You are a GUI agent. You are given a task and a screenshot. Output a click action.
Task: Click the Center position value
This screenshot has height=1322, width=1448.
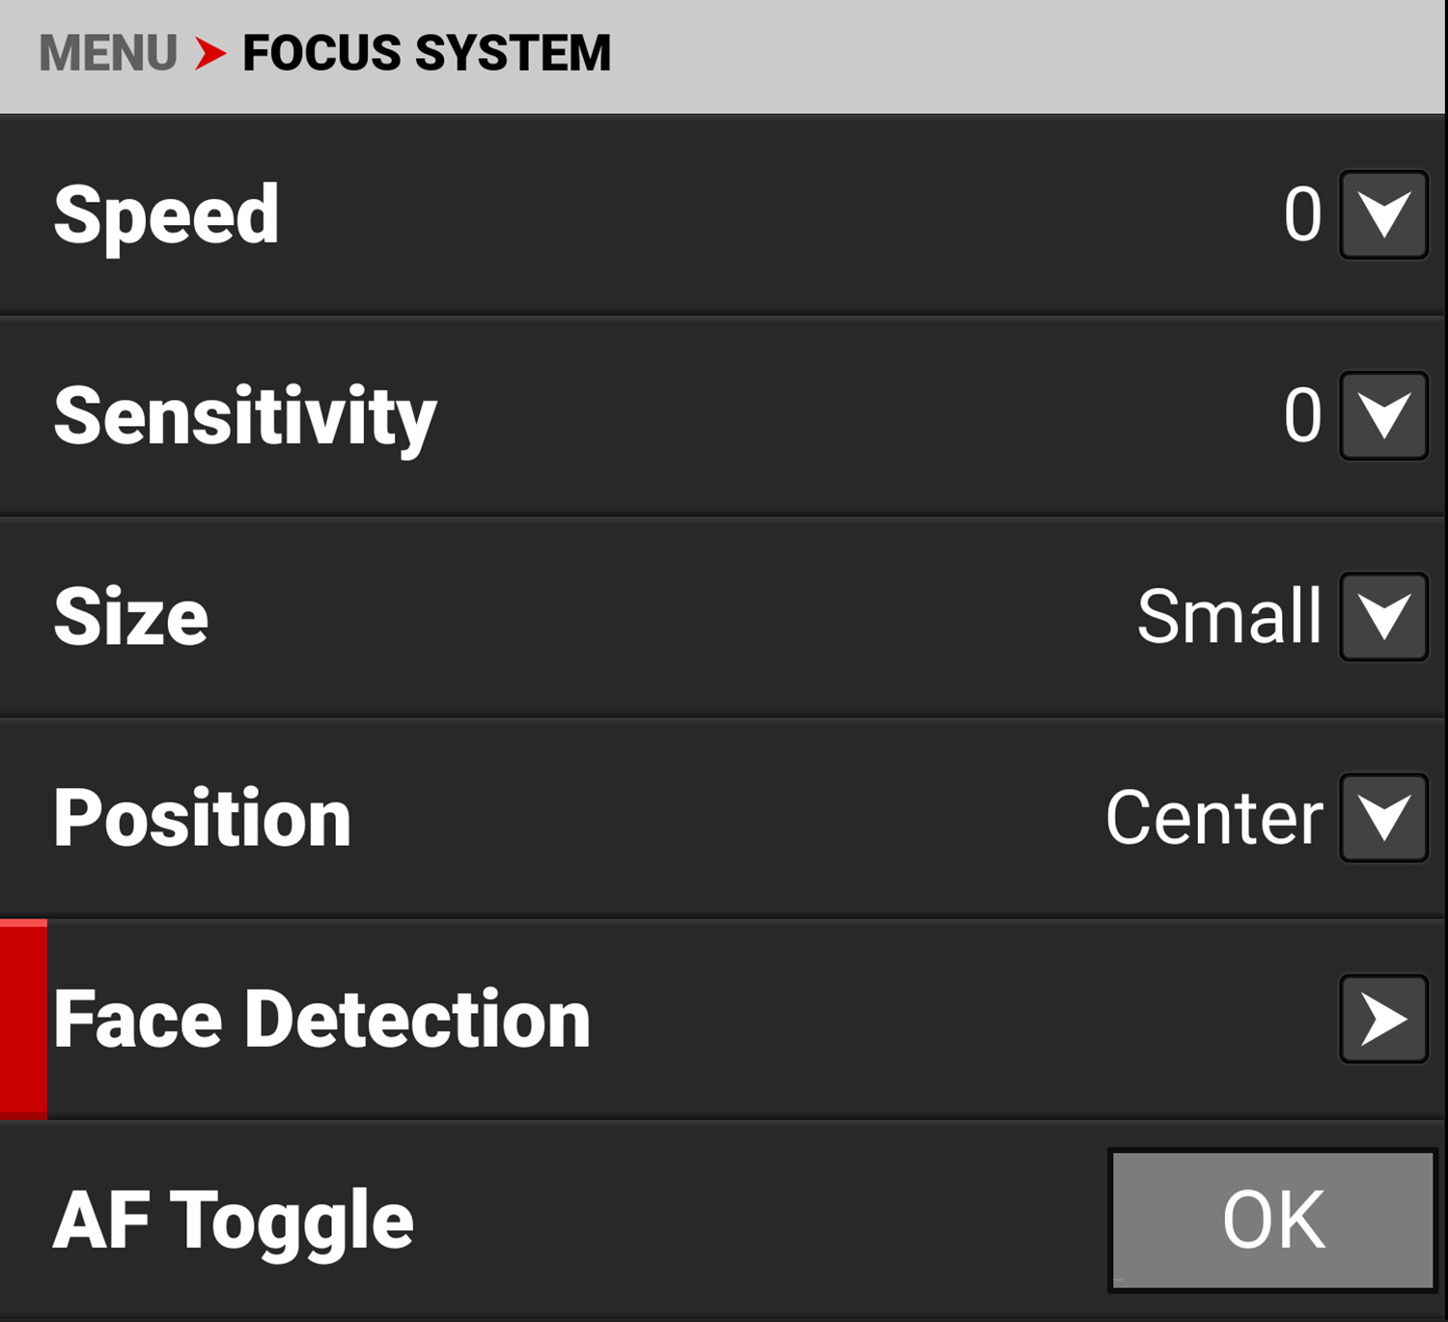click(x=1213, y=818)
